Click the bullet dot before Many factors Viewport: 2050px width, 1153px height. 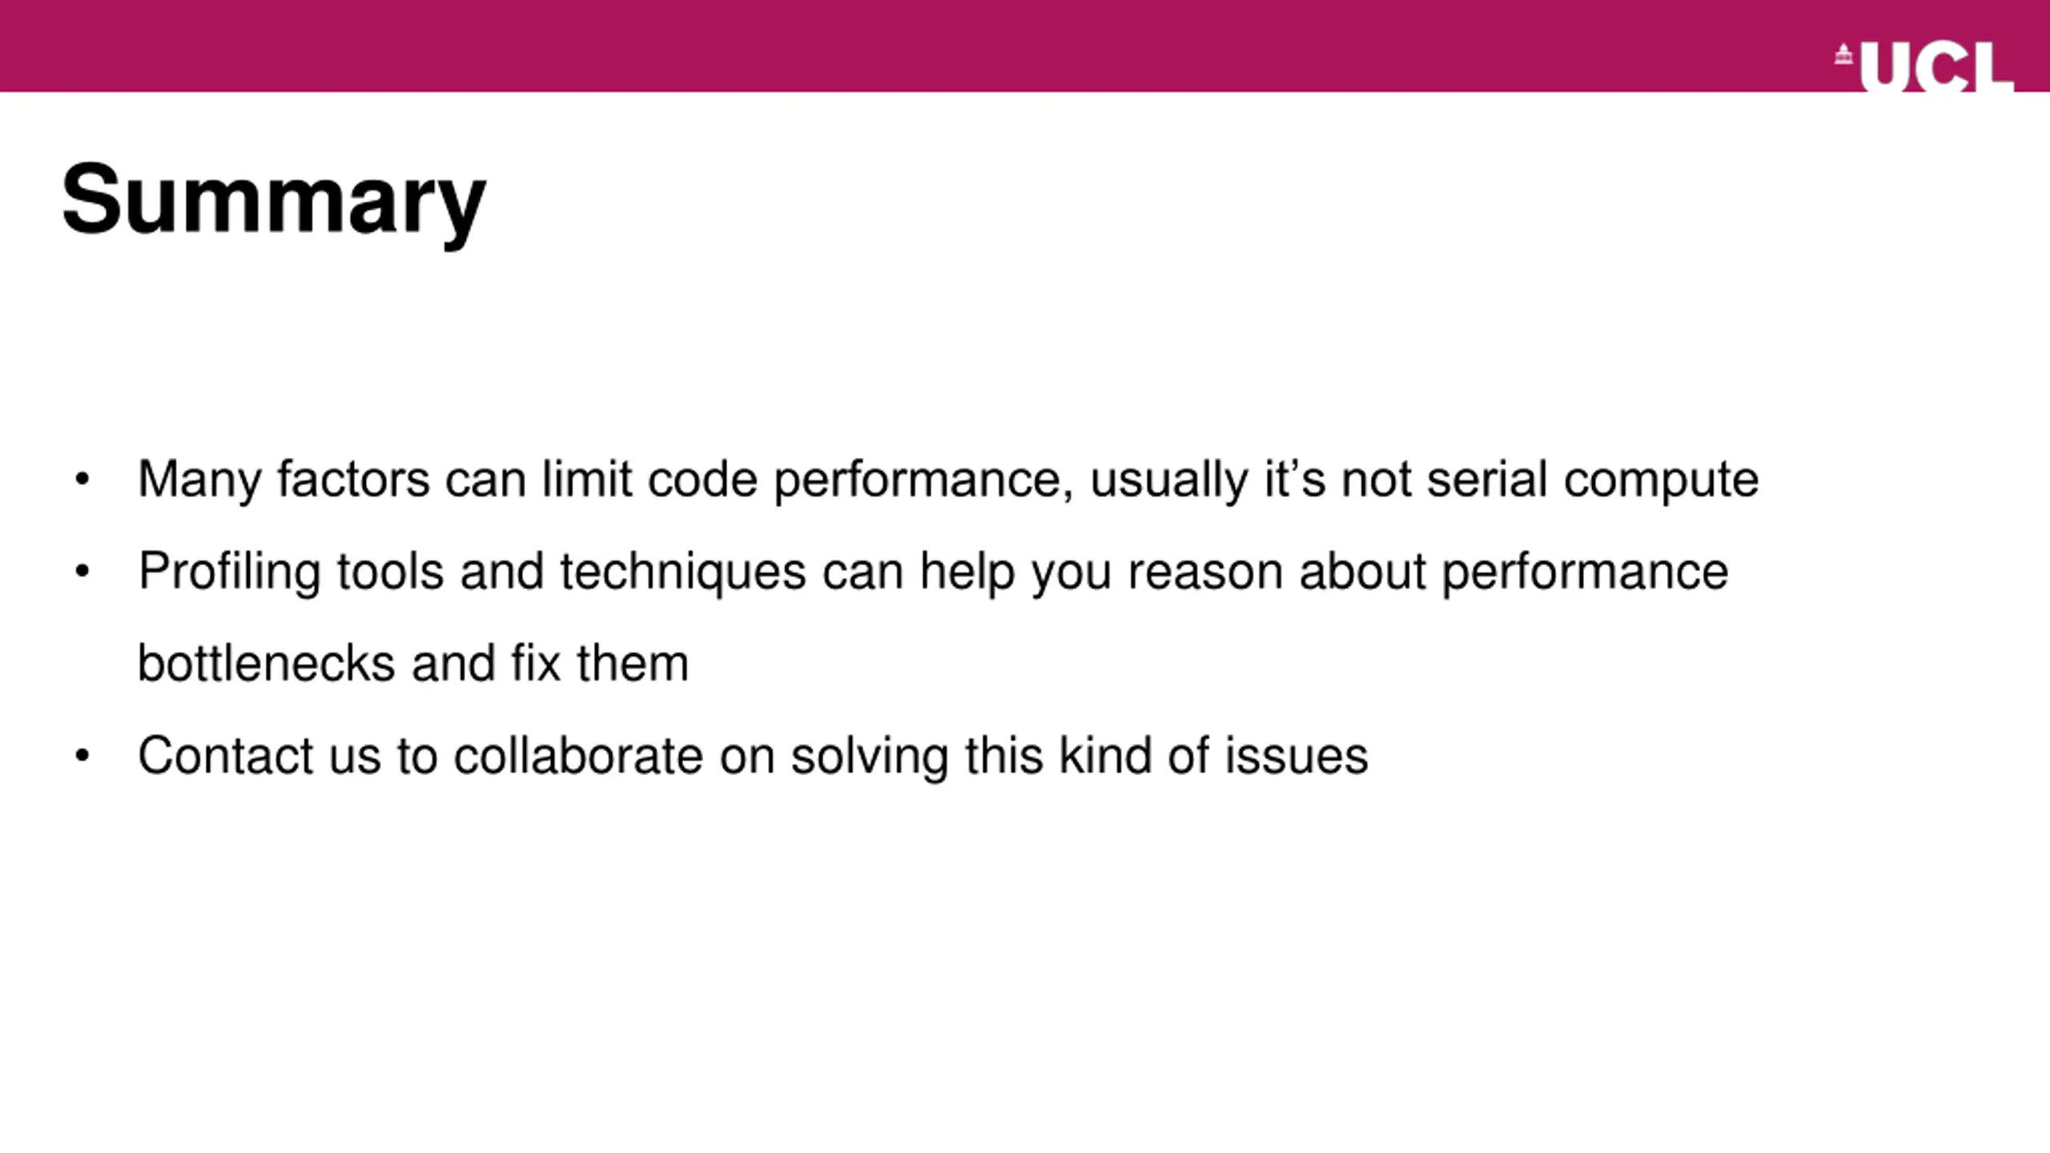pyautogui.click(x=82, y=480)
